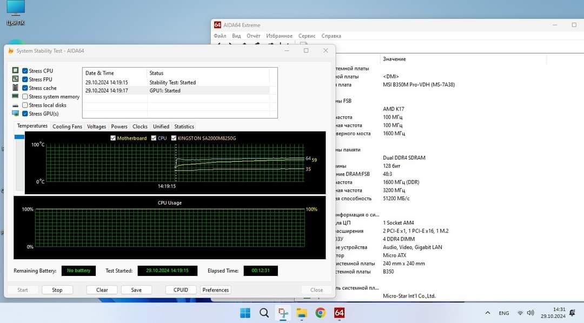Click the Save button
This screenshot has height=323, width=584.
point(136,290)
